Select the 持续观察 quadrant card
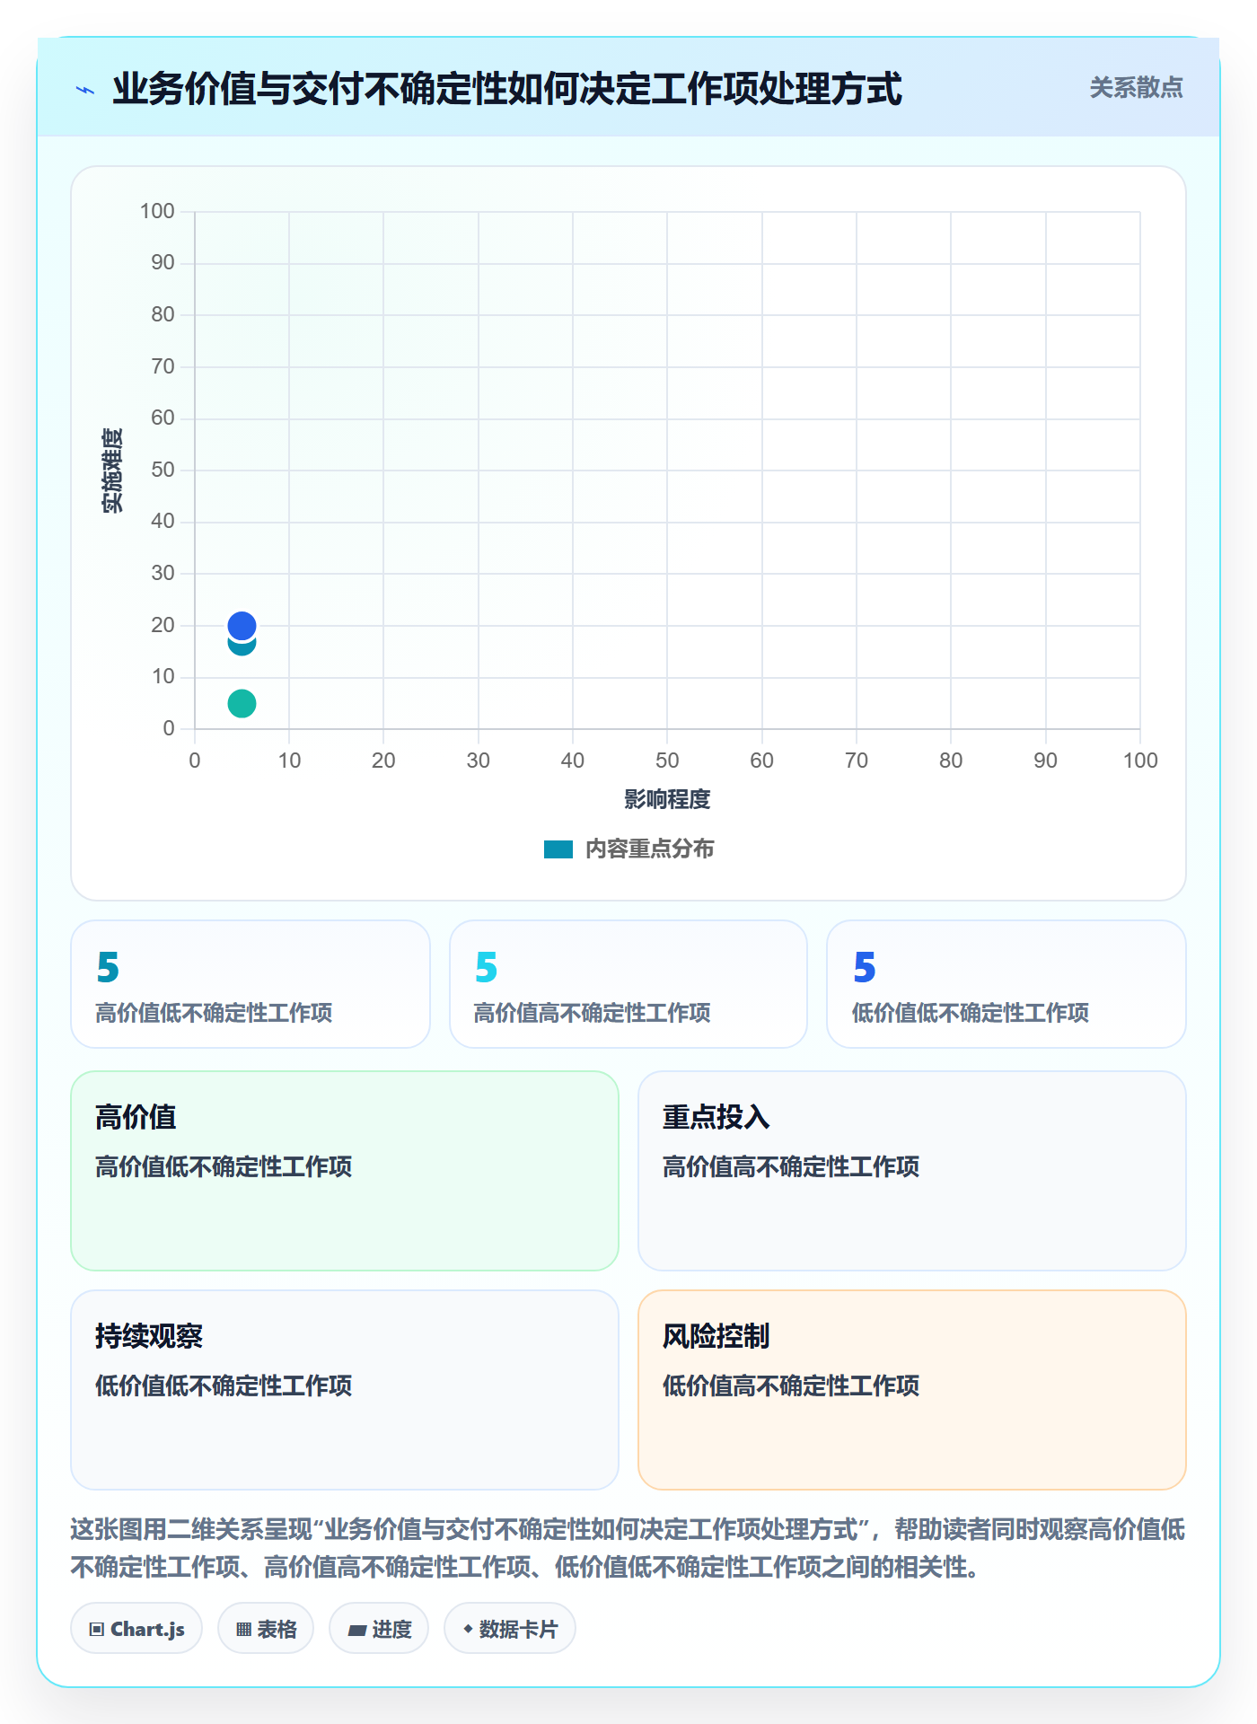The height and width of the screenshot is (1724, 1257). [x=345, y=1390]
